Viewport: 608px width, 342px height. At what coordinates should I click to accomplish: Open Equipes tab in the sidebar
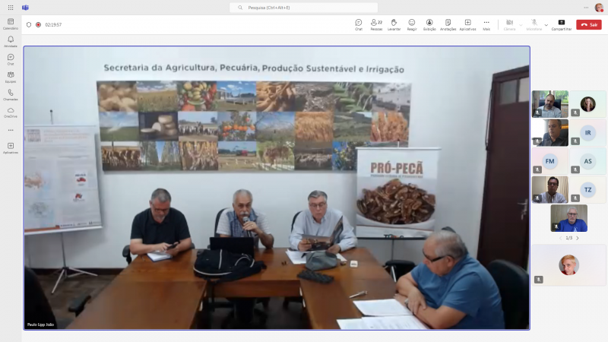pyautogui.click(x=11, y=77)
